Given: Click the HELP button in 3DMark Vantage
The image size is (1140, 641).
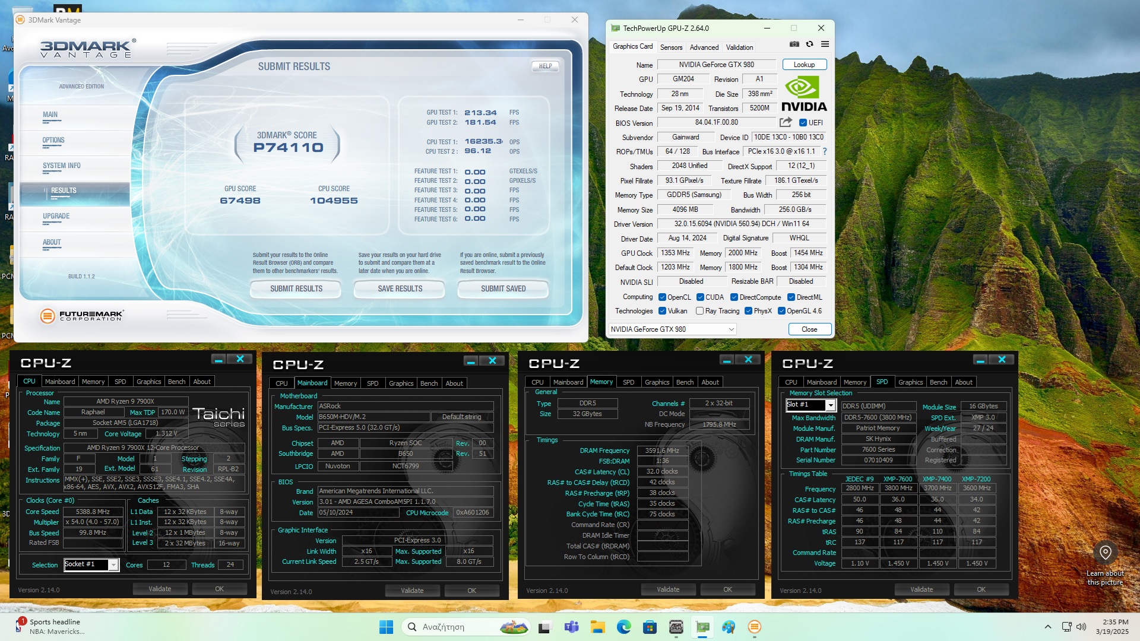Looking at the screenshot, I should (x=545, y=66).
